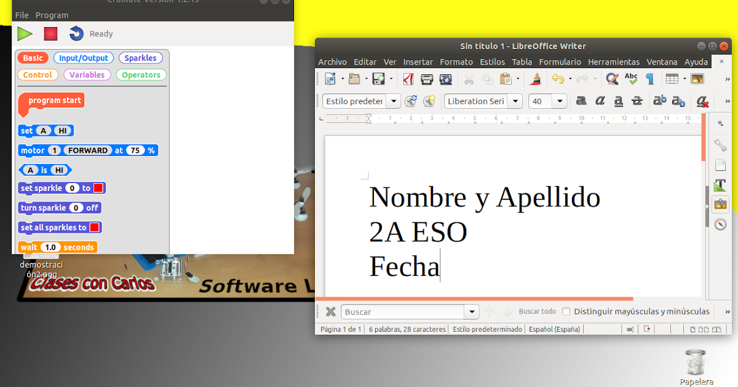This screenshot has height=387, width=738.
Task: Click the Buscar todo search button
Action: click(x=537, y=311)
